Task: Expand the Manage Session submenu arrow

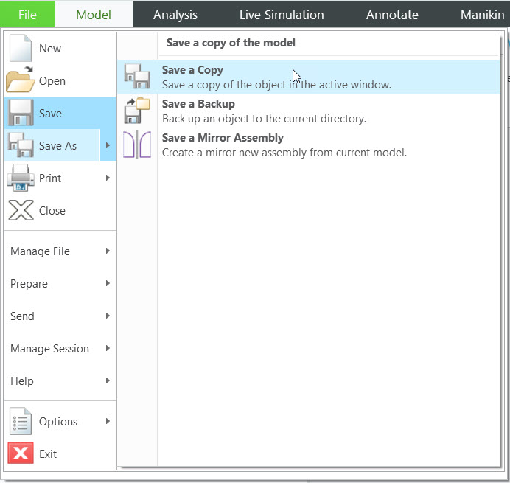Action: coord(108,348)
